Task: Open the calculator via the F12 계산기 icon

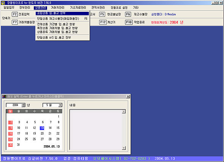Action: coord(103,22)
